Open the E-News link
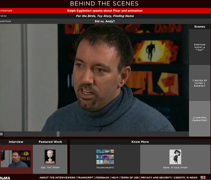Image resolution: width=211 pixels, height=180 pixels. (192, 178)
